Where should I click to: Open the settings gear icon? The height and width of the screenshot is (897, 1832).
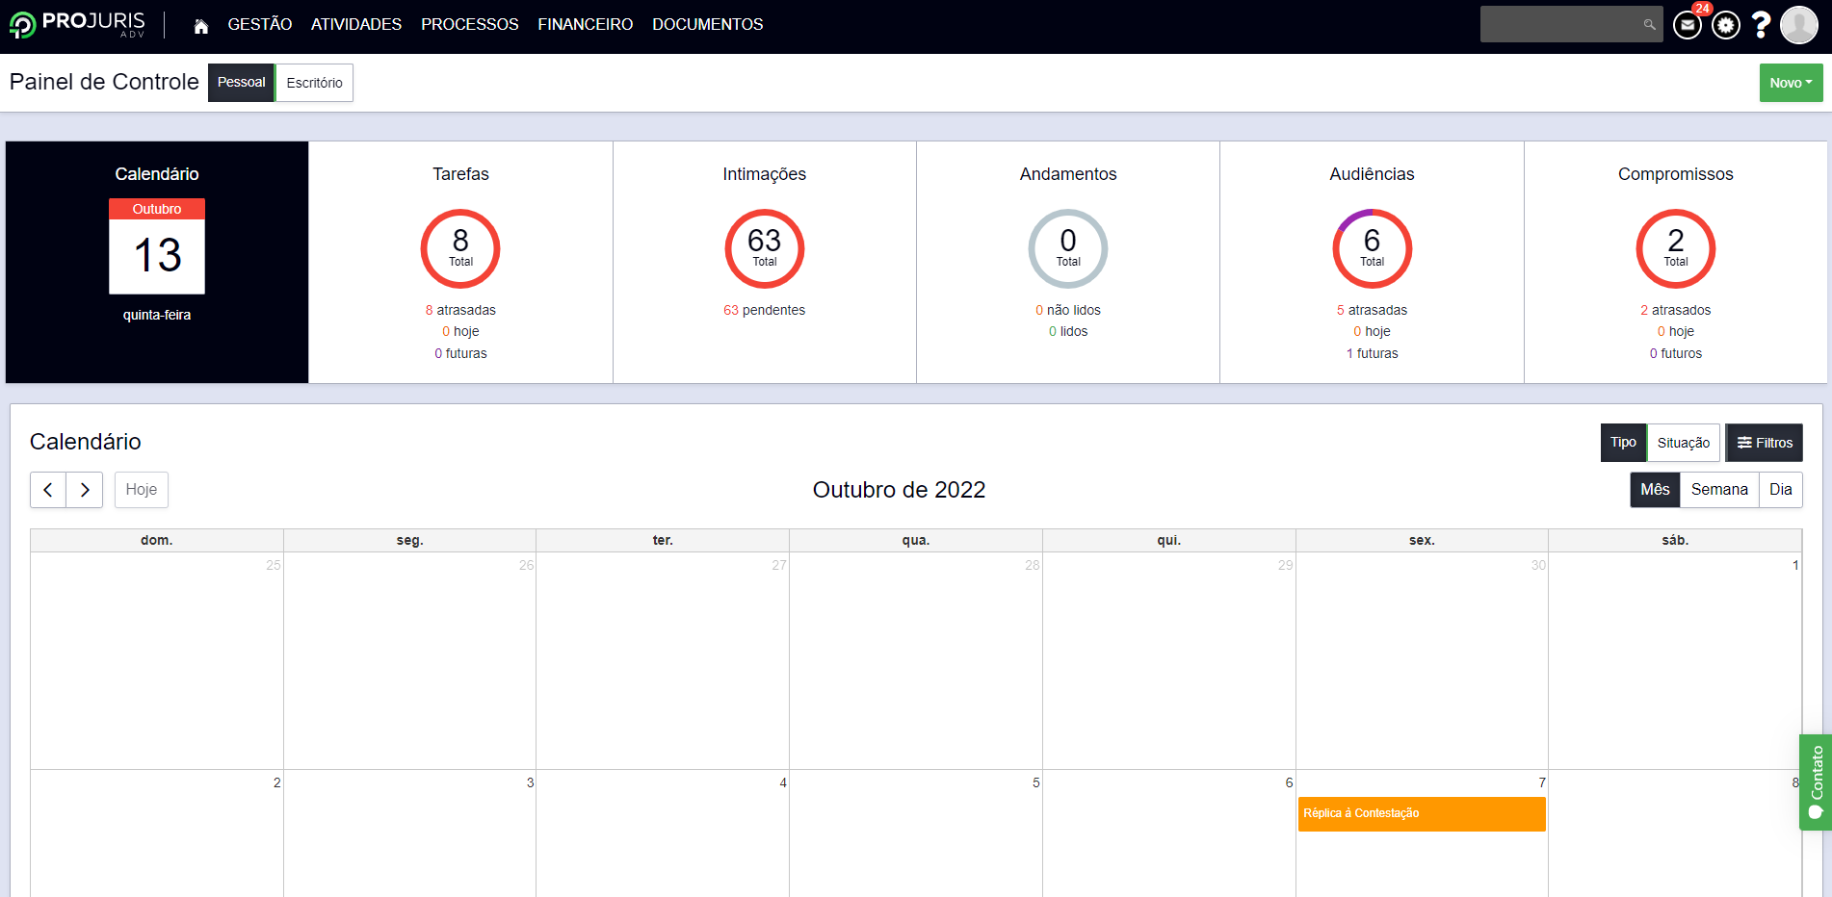click(1726, 25)
